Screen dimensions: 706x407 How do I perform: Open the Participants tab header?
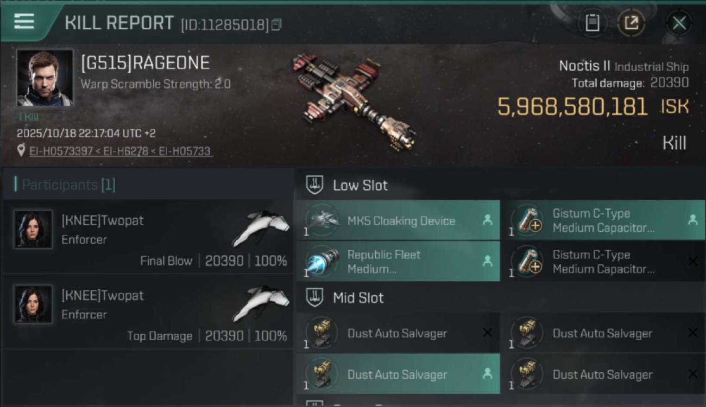pyautogui.click(x=65, y=185)
